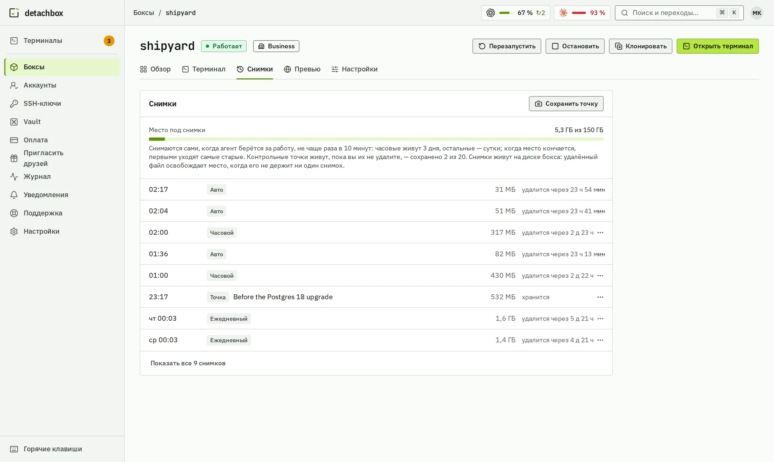Viewport: 774px width, 462px height.
Task: Click the Место под снимки storage bar
Action: tap(376, 139)
